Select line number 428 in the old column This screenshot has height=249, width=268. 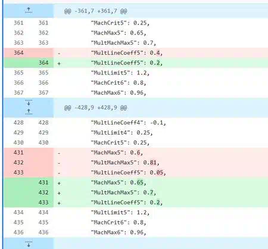[18, 123]
